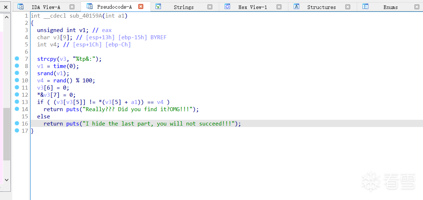
Task: Click function name sub_40159A
Action: (x=86, y=16)
